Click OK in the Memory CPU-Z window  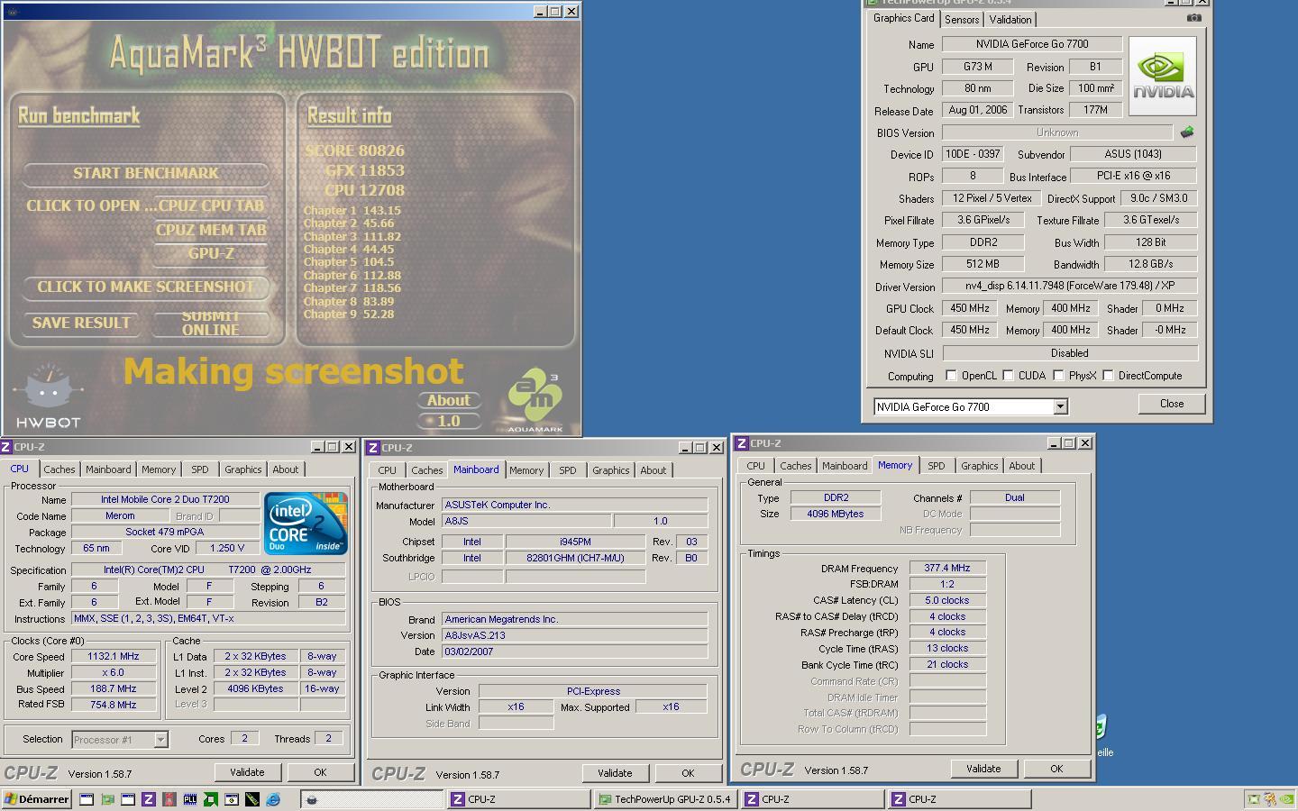[x=1056, y=769]
